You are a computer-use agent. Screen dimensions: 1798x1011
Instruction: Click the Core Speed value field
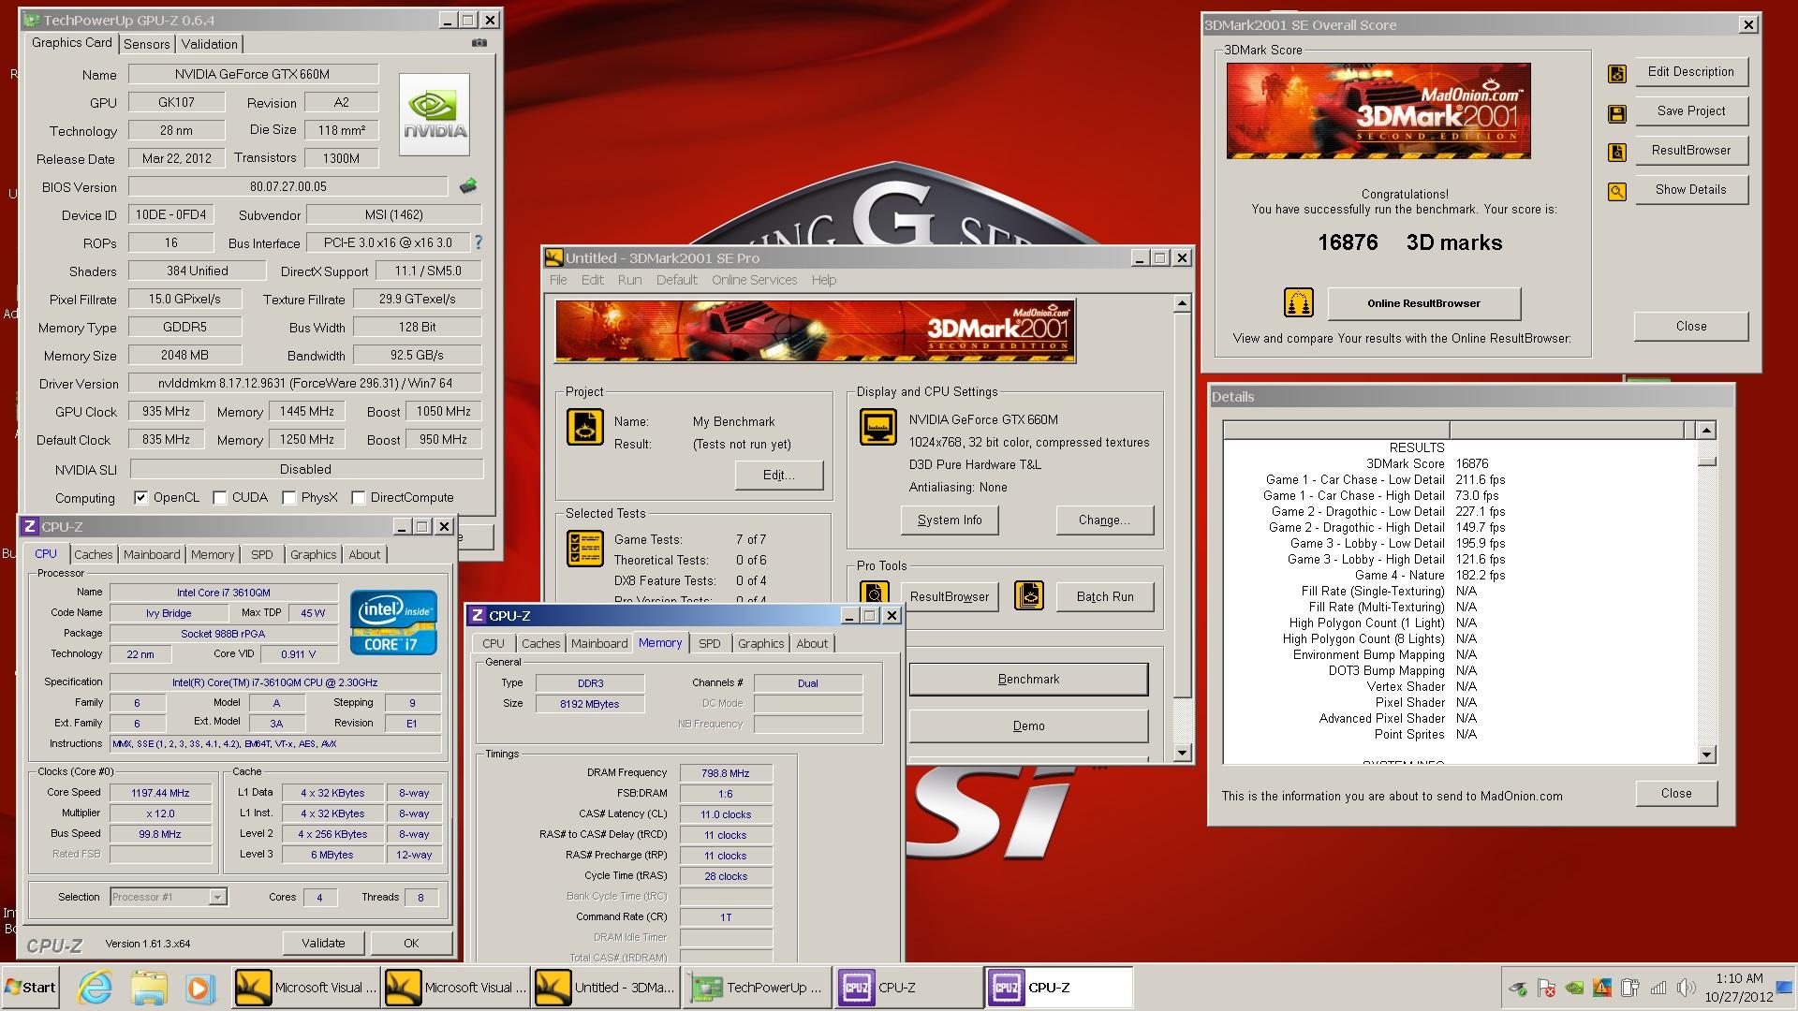click(160, 793)
